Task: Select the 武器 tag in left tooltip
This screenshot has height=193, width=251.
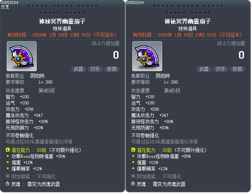Action: pos(79,69)
